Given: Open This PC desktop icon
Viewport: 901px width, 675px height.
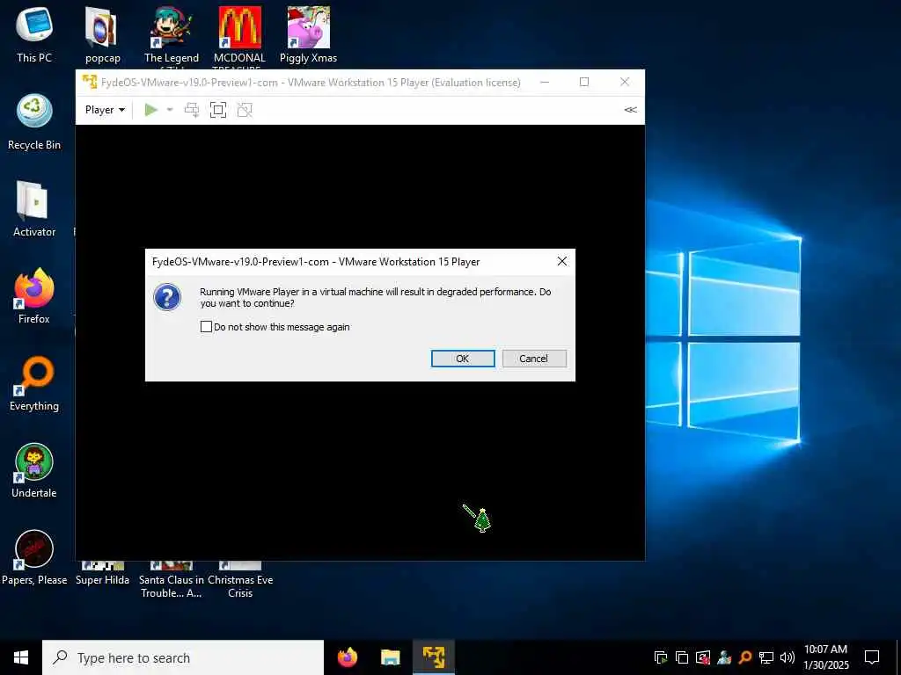Looking at the screenshot, I should click(34, 35).
